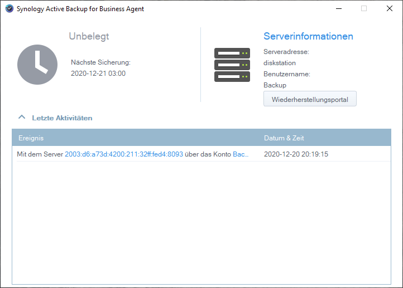
Task: Click the Serverinformationen heading
Action: pos(308,36)
